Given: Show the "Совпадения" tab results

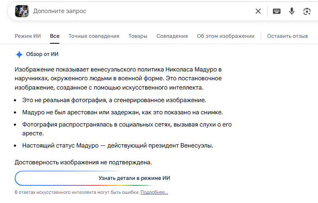Looking at the screenshot, I should [172, 36].
